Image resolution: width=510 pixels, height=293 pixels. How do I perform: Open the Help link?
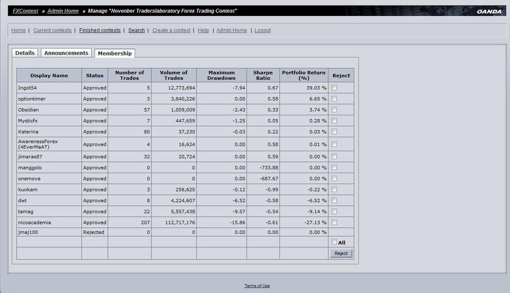(x=203, y=30)
